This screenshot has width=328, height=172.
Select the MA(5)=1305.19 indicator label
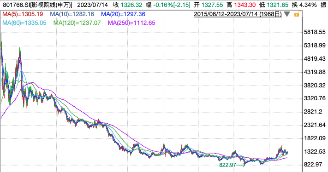coord(23,14)
